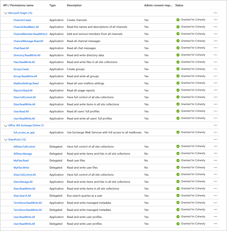The width and height of the screenshot is (227, 231).
Task: Open the Chat.Read.All permission link
Action: [21, 48]
